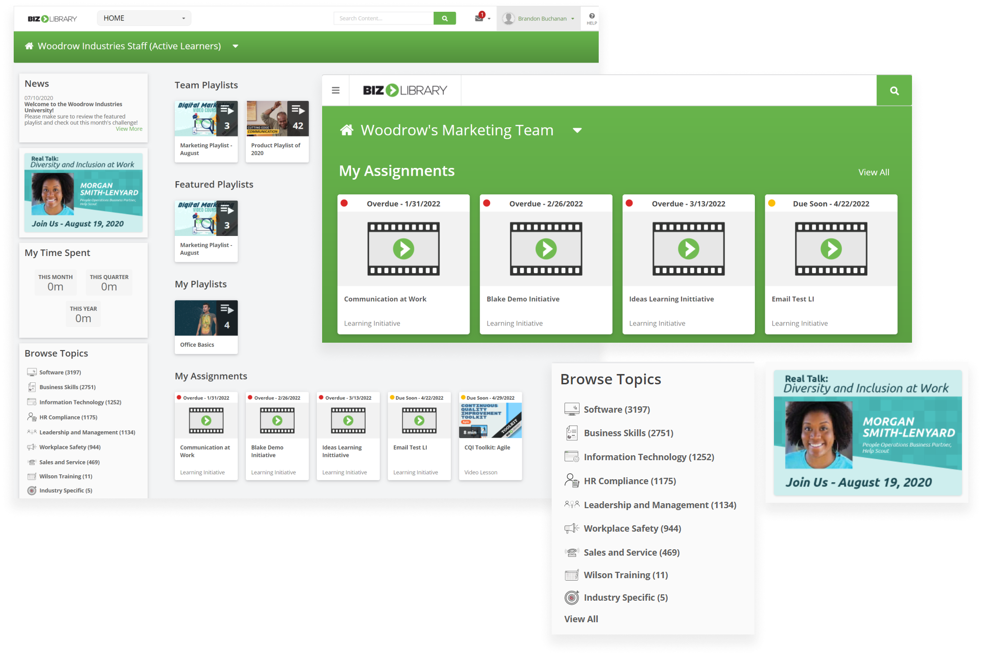Open HR Compliance (1175) in large Browse Topics
Image resolution: width=982 pixels, height=656 pixels.
click(630, 481)
